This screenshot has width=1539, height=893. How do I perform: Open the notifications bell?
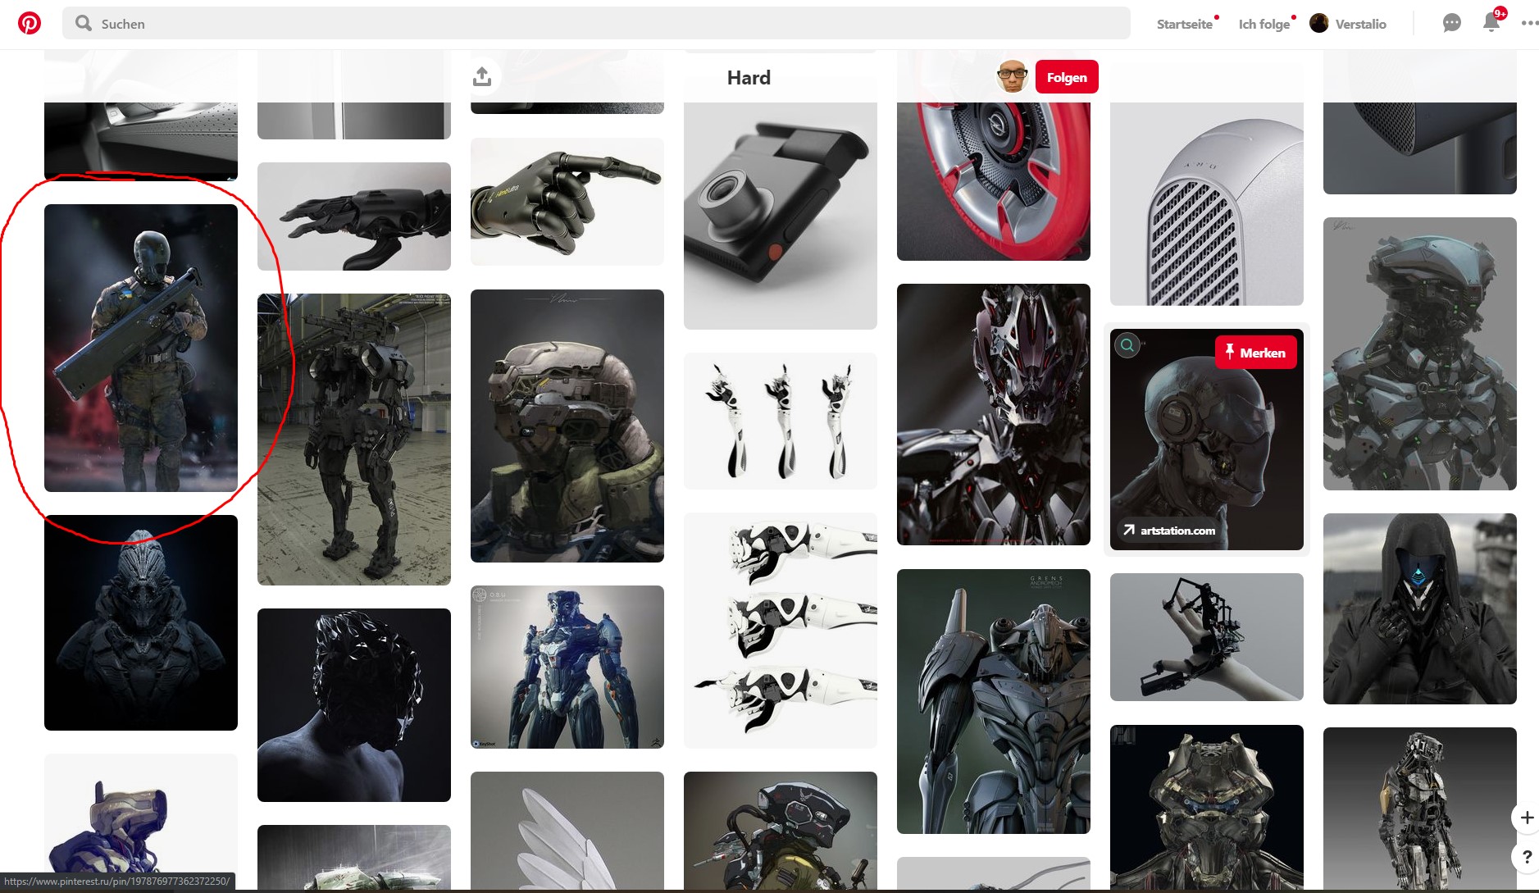[x=1491, y=23]
